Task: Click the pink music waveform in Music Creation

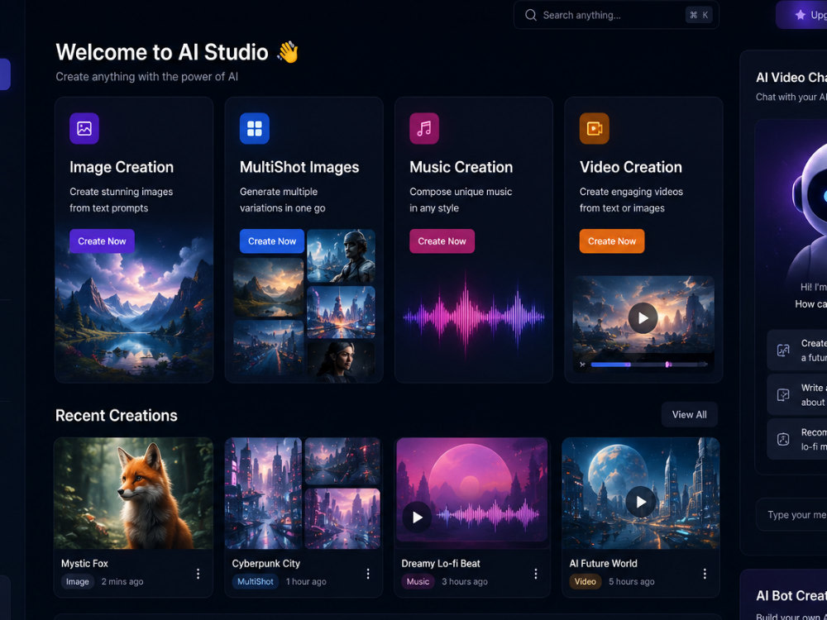Action: (x=474, y=317)
